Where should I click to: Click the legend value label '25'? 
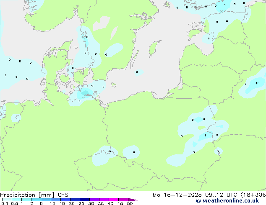[x=81, y=203]
